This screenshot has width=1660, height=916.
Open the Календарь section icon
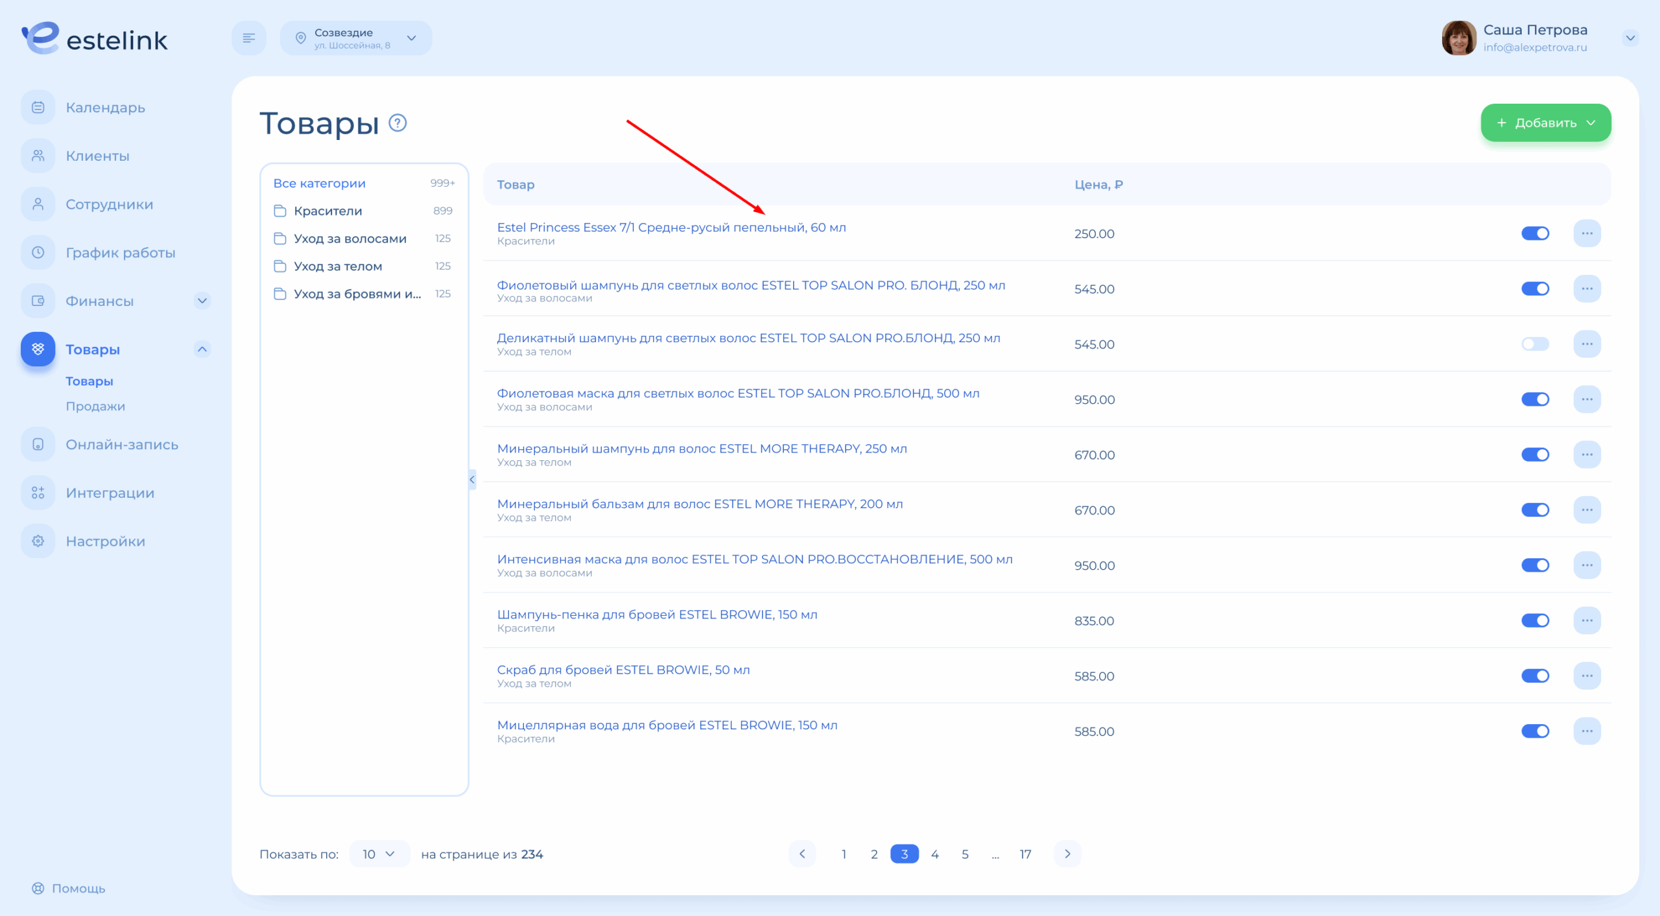(x=38, y=107)
